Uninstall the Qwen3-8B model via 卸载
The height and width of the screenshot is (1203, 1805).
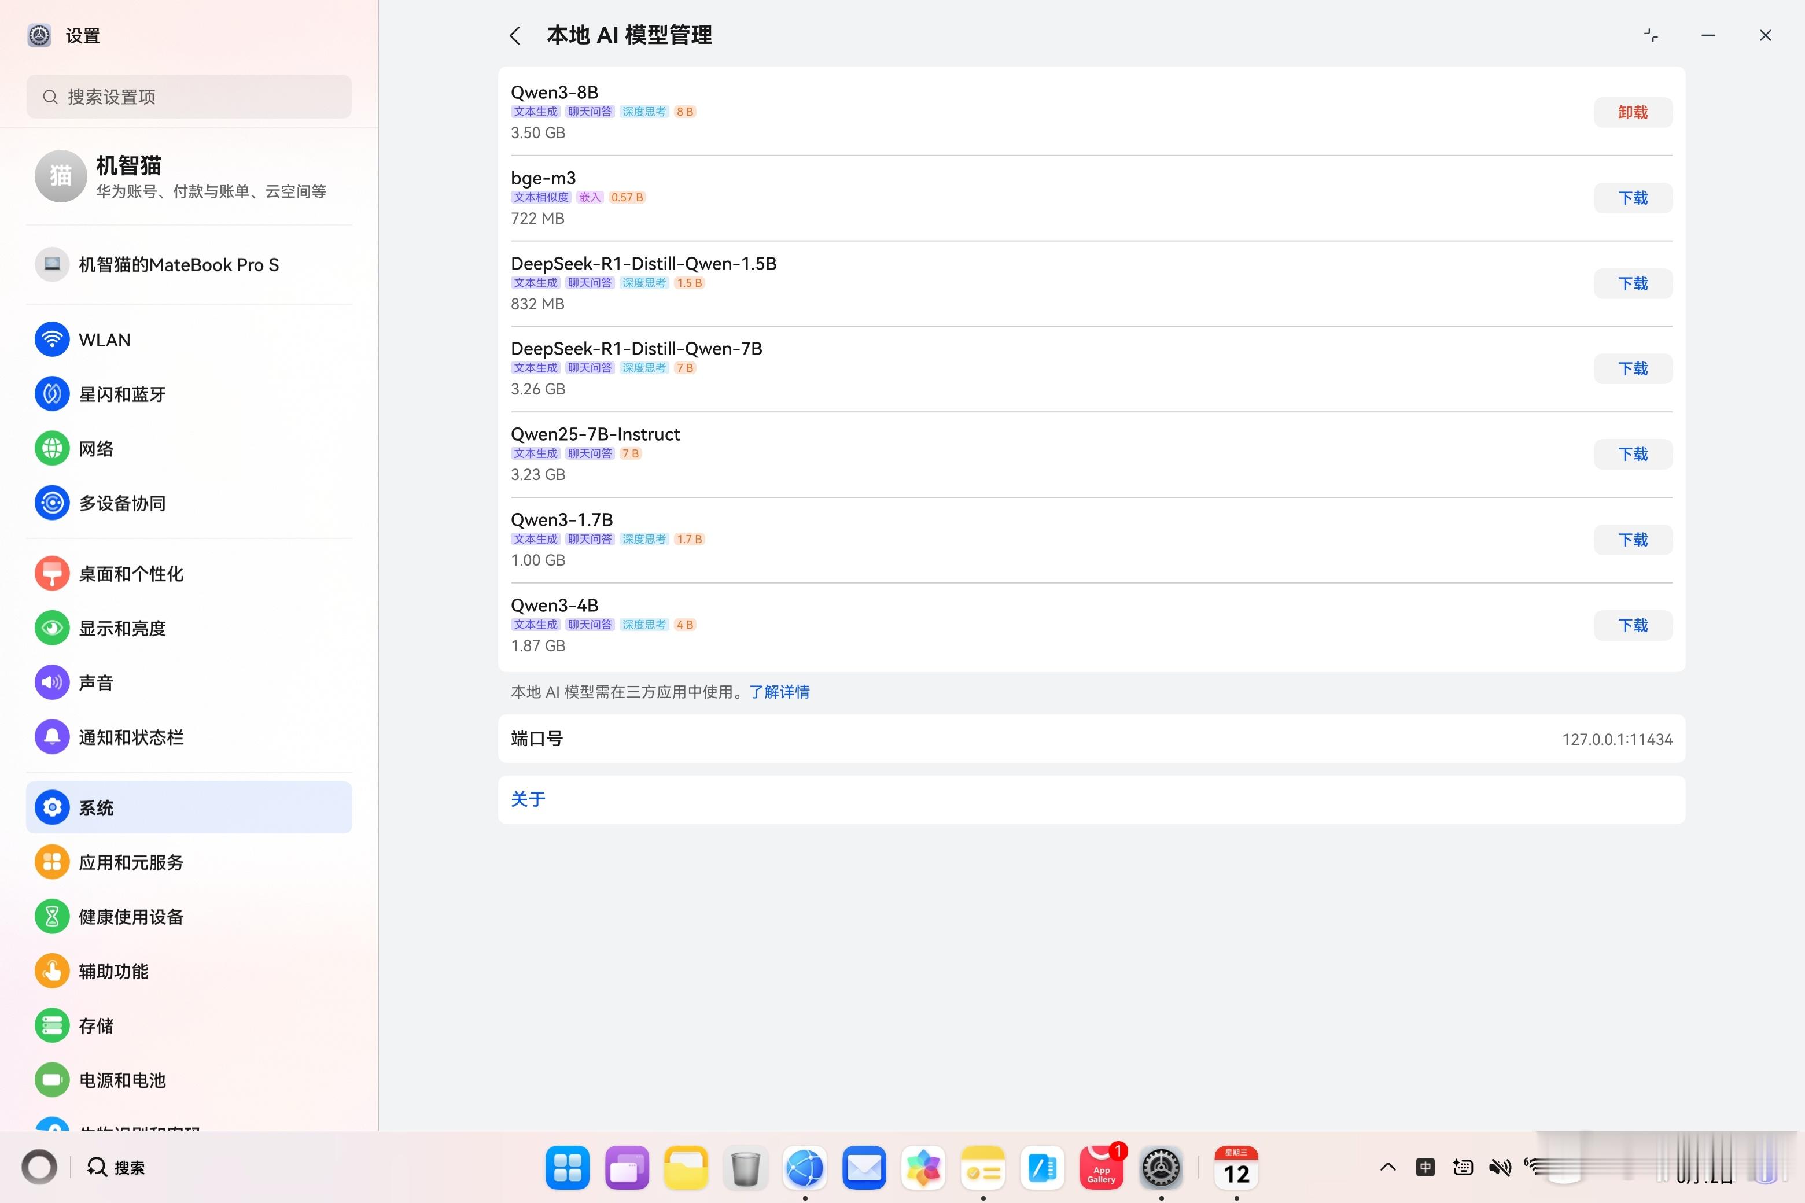pos(1633,112)
